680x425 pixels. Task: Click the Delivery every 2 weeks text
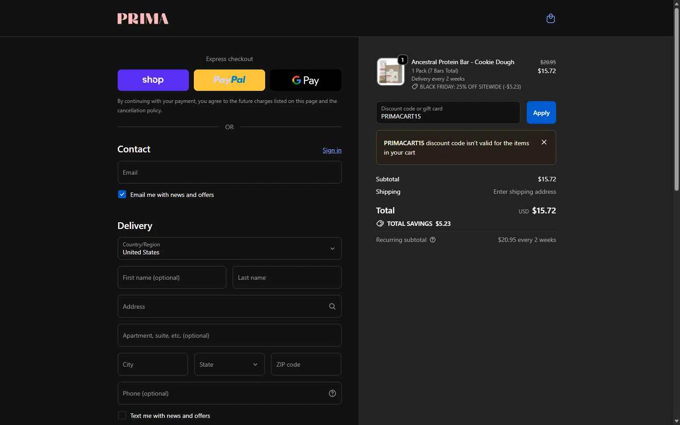point(438,79)
